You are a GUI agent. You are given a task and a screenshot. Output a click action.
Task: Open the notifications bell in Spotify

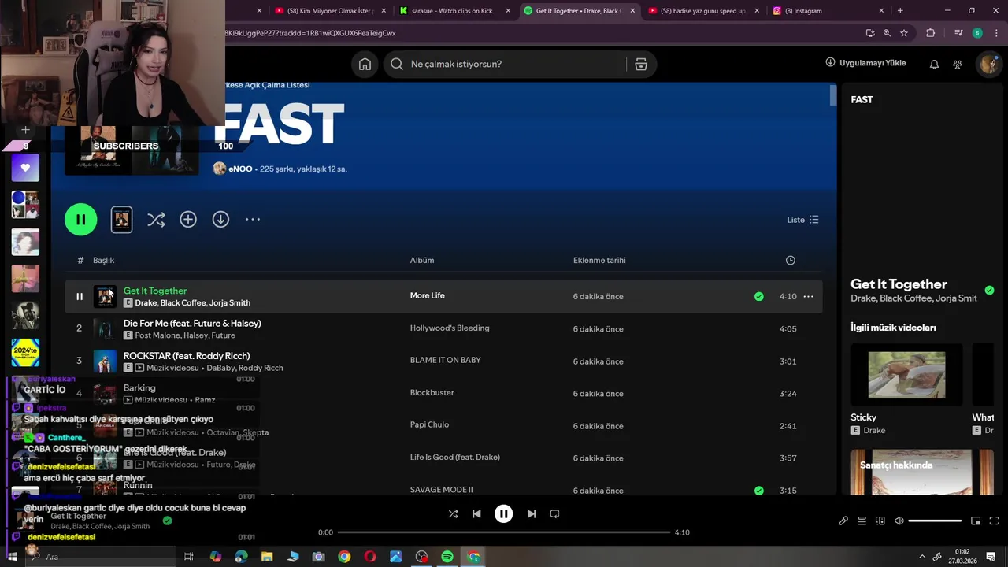[x=934, y=65]
